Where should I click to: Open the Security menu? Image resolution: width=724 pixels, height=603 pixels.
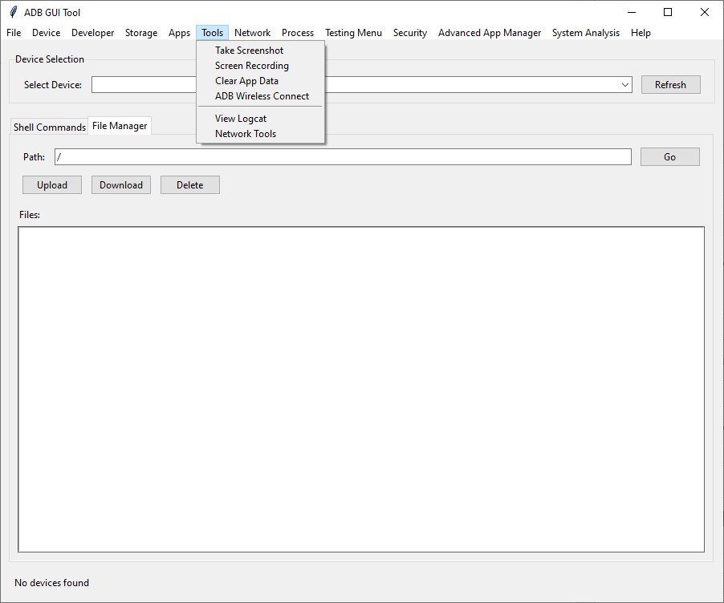tap(409, 33)
